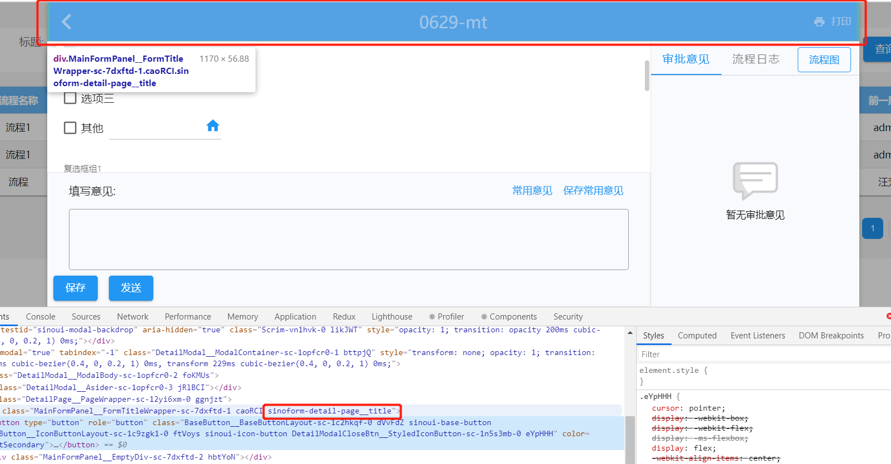This screenshot has height=464, width=891.
Task: Click the display: flex declaration
Action: (684, 448)
